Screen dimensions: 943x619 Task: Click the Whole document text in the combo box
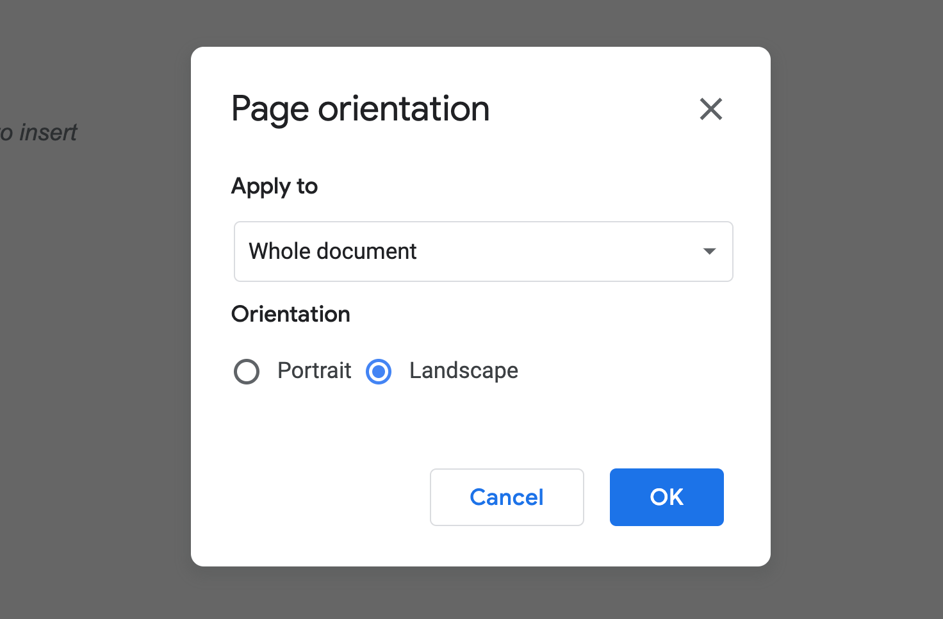pos(332,251)
